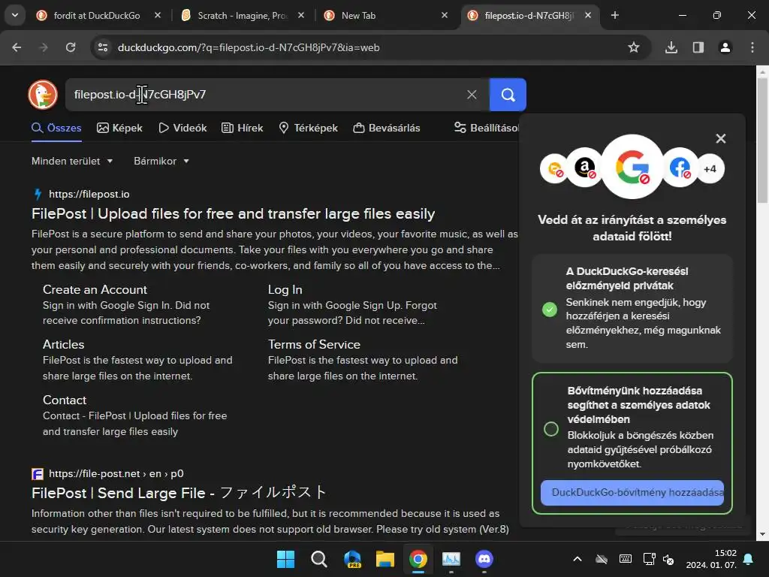
Task: Open Chrome three-dot menu
Action: tap(752, 47)
